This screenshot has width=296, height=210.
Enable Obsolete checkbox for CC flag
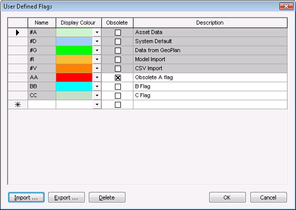point(118,96)
